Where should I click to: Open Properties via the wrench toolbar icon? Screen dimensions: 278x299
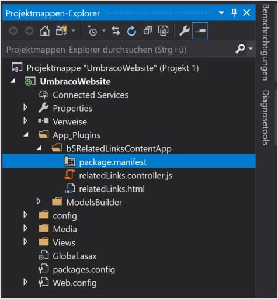(184, 31)
